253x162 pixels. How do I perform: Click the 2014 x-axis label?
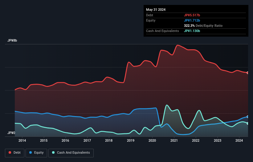(22, 140)
